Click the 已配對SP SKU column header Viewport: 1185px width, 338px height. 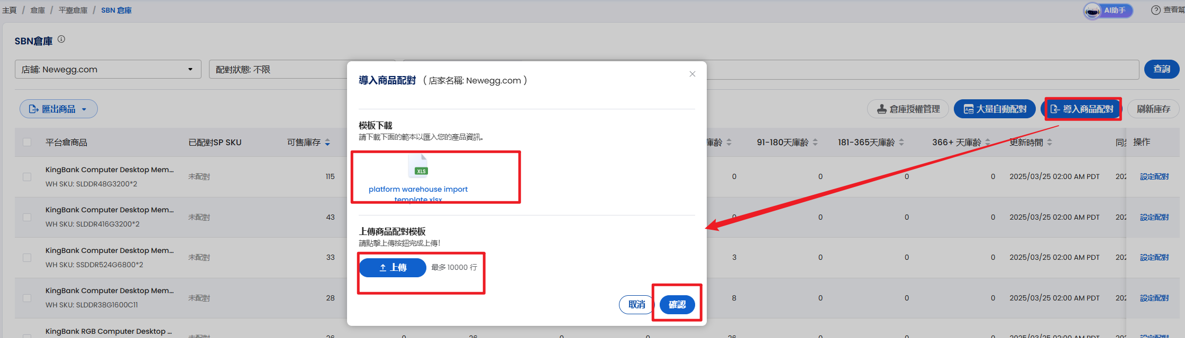(215, 143)
